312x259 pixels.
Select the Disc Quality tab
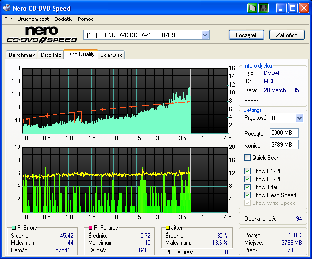click(81, 54)
